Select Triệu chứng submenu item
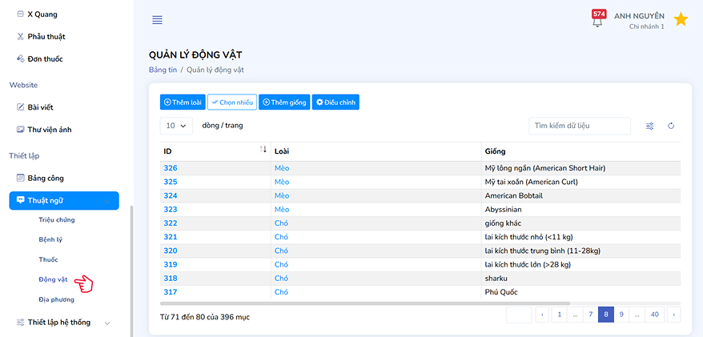 pos(57,219)
